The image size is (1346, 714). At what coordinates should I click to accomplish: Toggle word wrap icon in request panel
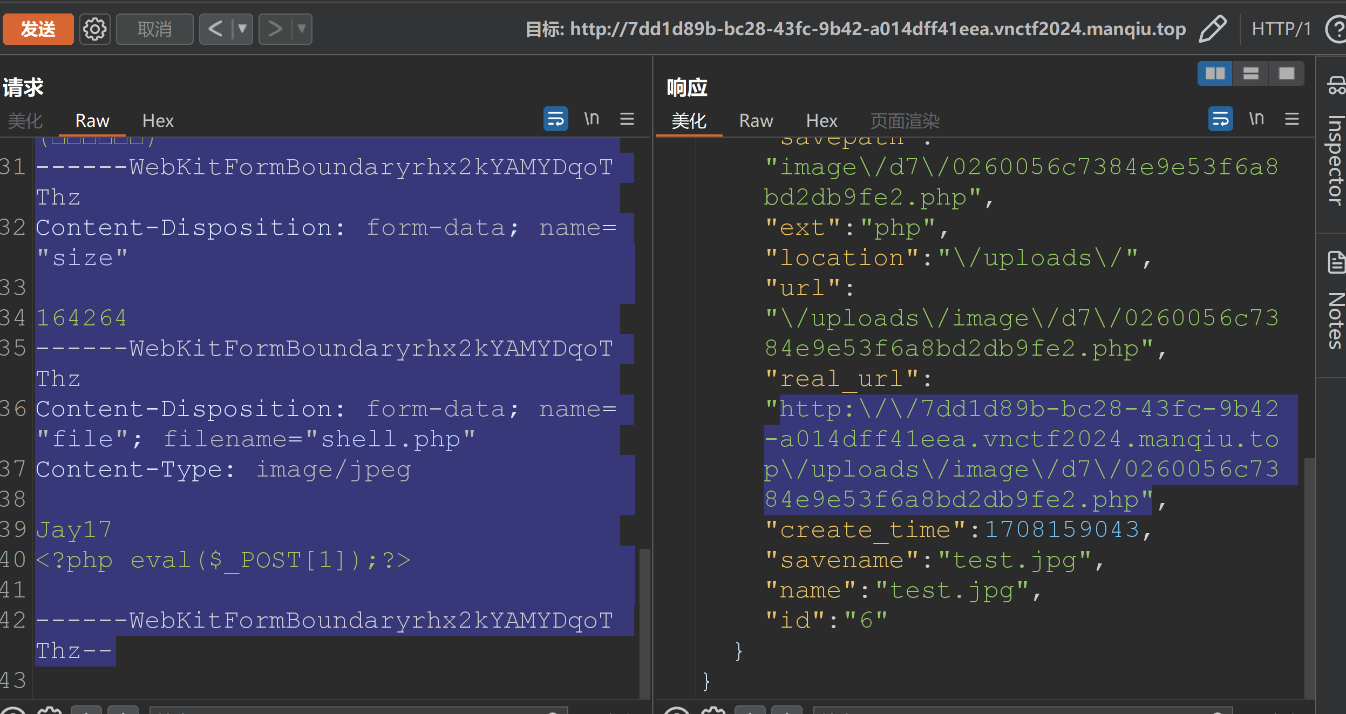pos(555,119)
